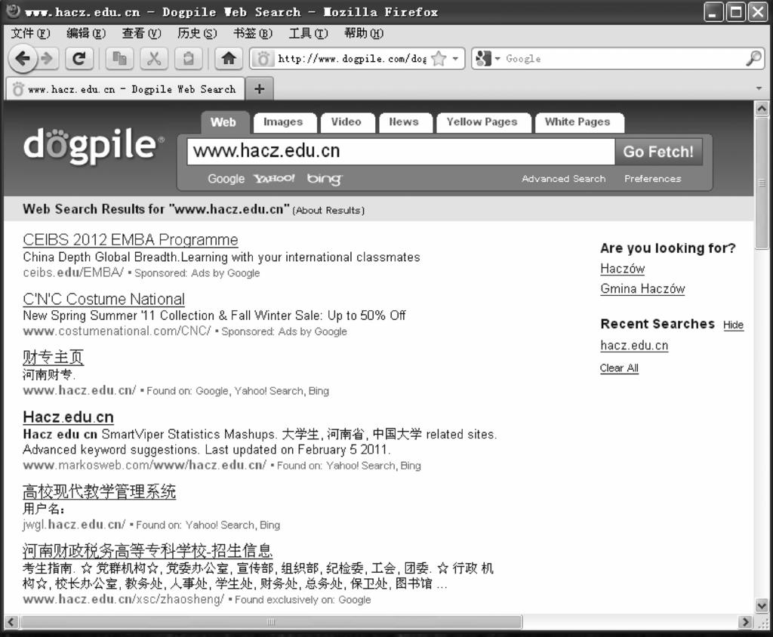Click the browser URL address field
The image size is (773, 637).
click(x=352, y=59)
